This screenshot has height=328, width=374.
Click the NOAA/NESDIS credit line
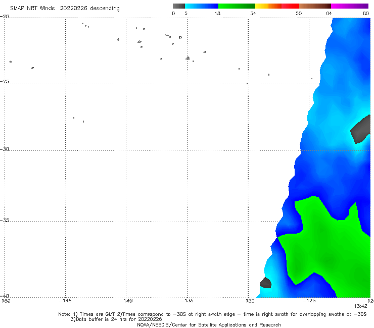coord(209,324)
